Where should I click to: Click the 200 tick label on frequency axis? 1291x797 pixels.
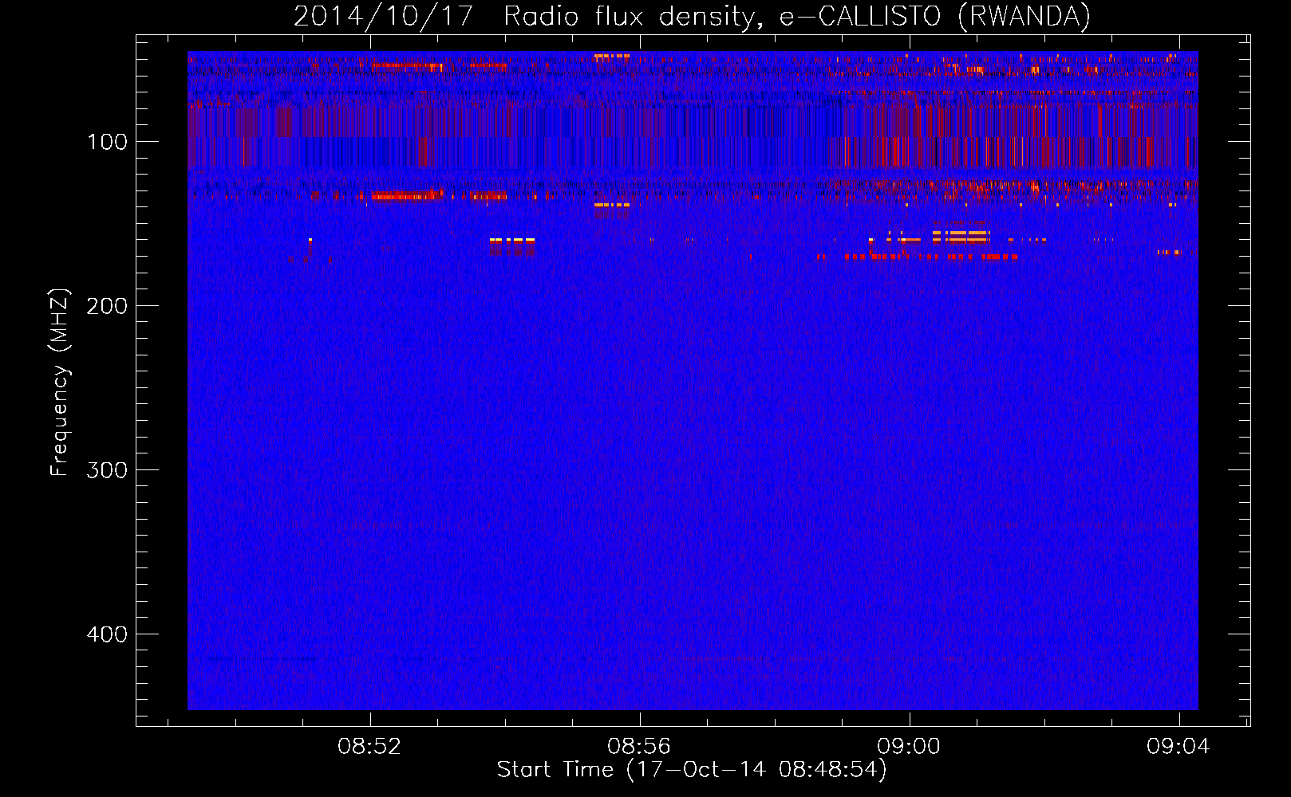point(107,306)
